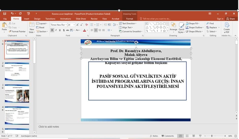Open the File menu
239x139 pixels.
pos(5,19)
